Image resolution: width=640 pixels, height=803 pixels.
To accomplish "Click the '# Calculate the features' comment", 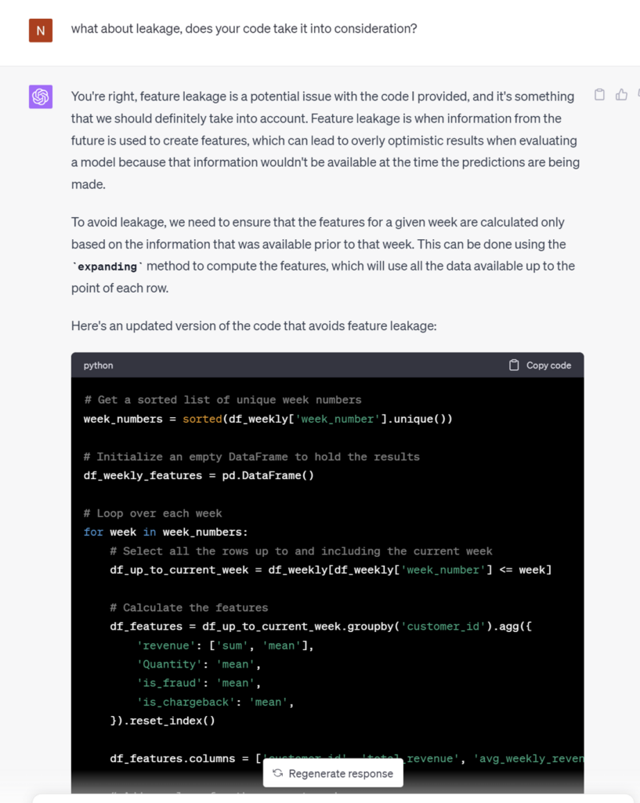I will coord(189,608).
